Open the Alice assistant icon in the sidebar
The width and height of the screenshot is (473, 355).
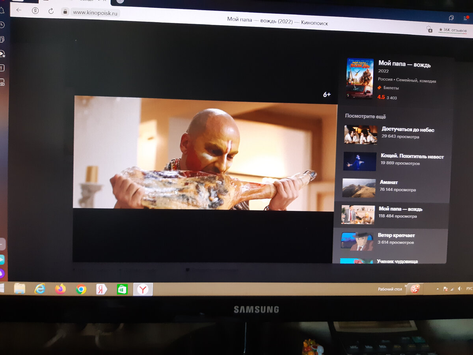(2, 273)
